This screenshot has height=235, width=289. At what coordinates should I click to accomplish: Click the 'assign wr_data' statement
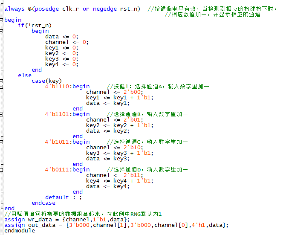tap(67, 220)
